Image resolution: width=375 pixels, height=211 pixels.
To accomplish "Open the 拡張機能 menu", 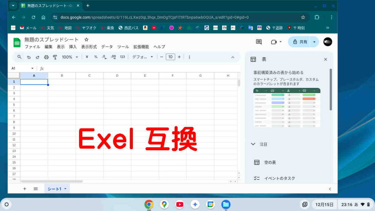I will tap(141, 47).
